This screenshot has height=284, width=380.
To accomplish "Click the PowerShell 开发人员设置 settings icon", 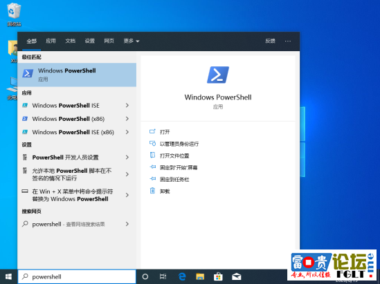I will pos(25,158).
